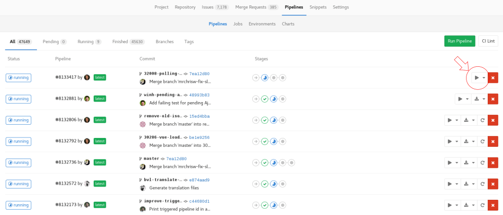Open artifacts download dropdown for pipeline #8132572

(x=468, y=184)
